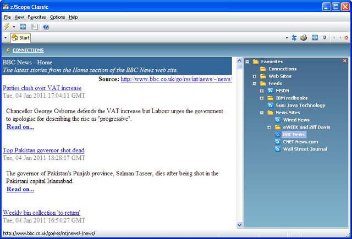Open the BBC source URL link
The width and height of the screenshot is (352, 239).
click(176, 79)
